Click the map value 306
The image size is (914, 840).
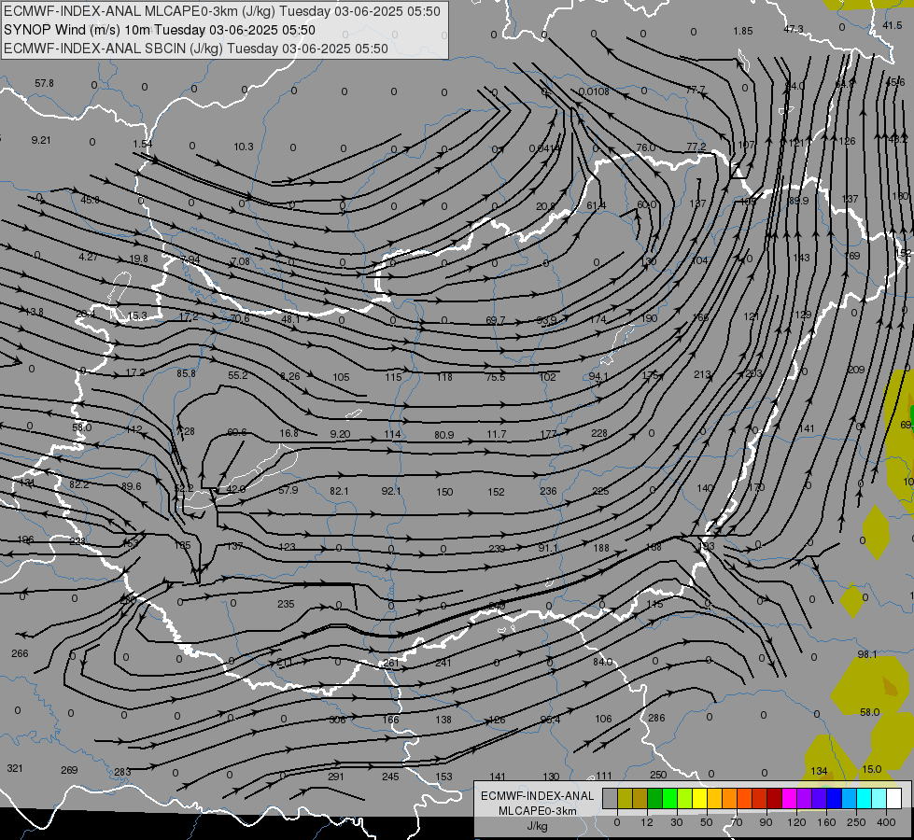[338, 720]
